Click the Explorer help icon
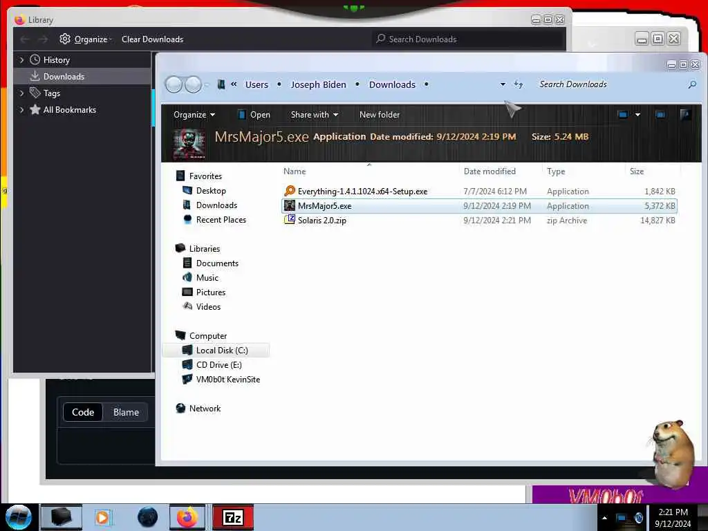708x531 pixels. pos(685,115)
